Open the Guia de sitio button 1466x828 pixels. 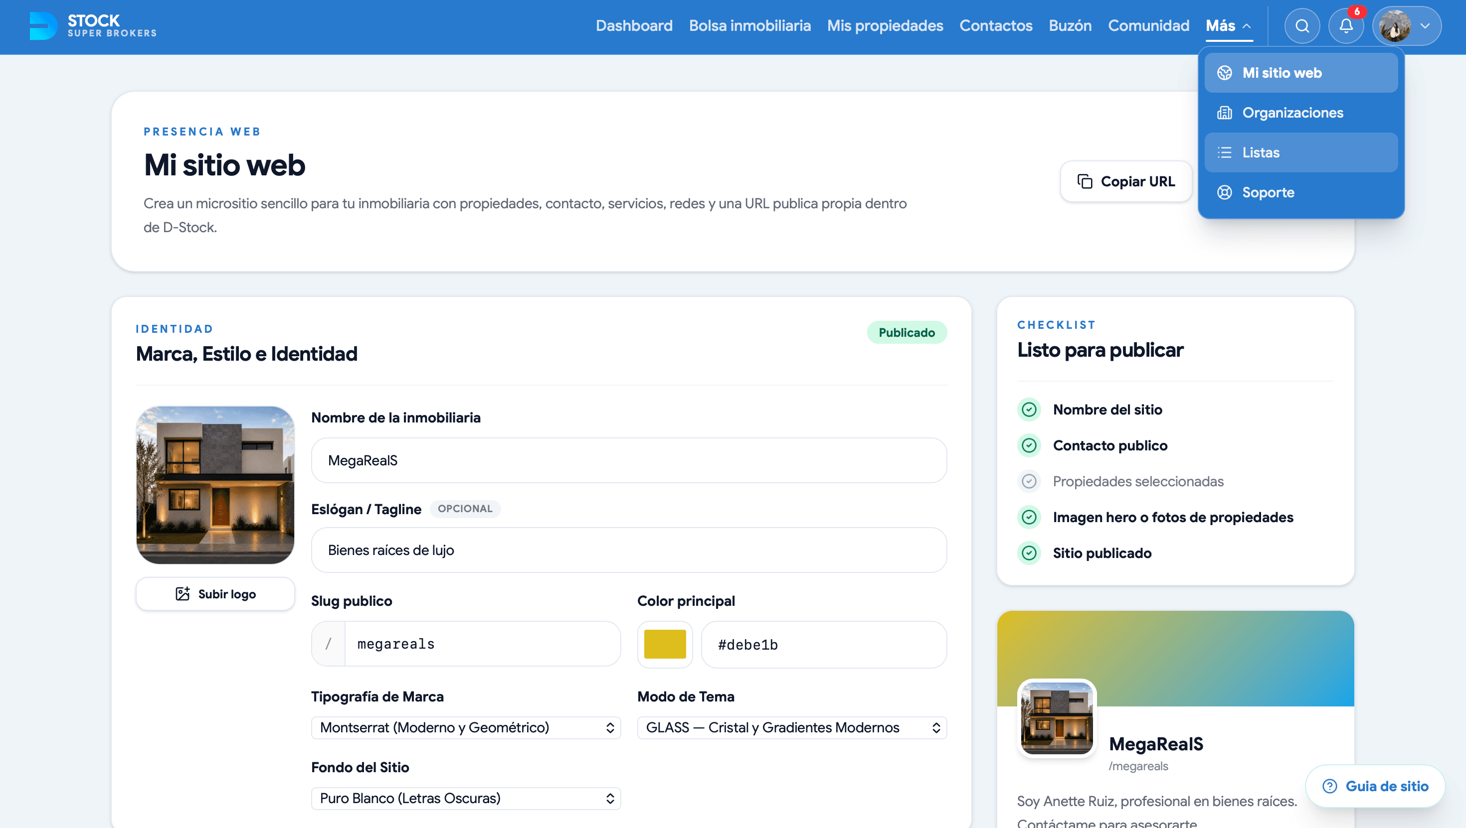coord(1375,787)
